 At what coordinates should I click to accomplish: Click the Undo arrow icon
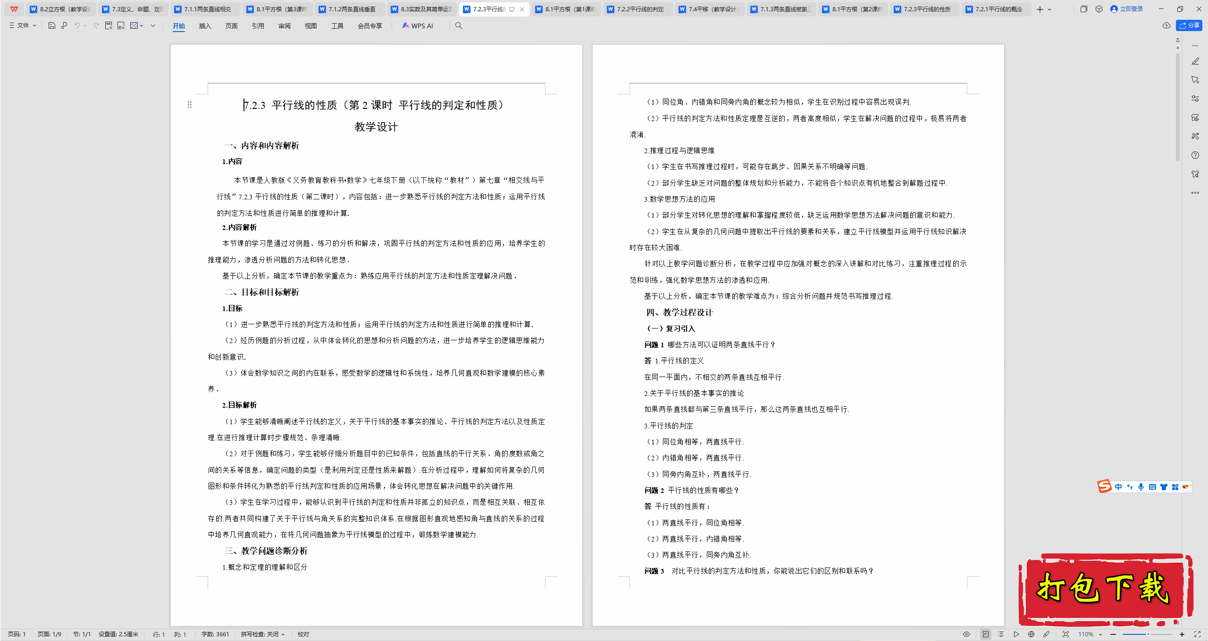77,25
